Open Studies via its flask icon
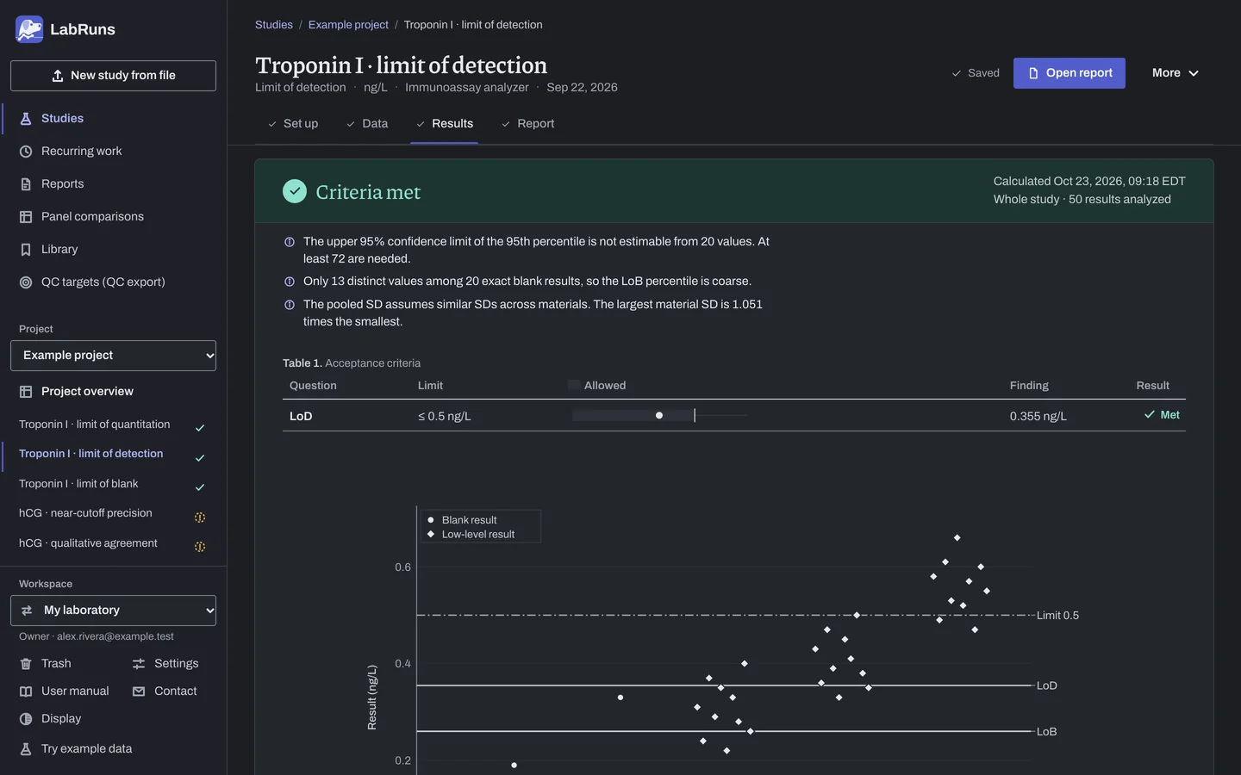Image resolution: width=1241 pixels, height=775 pixels. pyautogui.click(x=26, y=119)
